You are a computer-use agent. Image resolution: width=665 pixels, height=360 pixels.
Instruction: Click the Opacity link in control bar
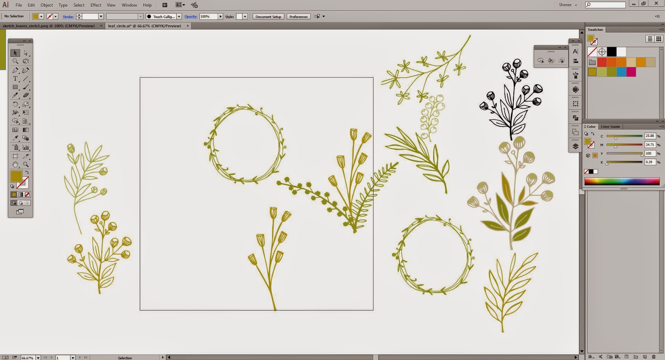[x=191, y=17]
